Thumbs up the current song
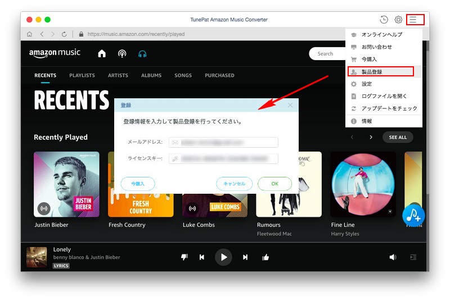This screenshot has width=450, height=301. 265,257
